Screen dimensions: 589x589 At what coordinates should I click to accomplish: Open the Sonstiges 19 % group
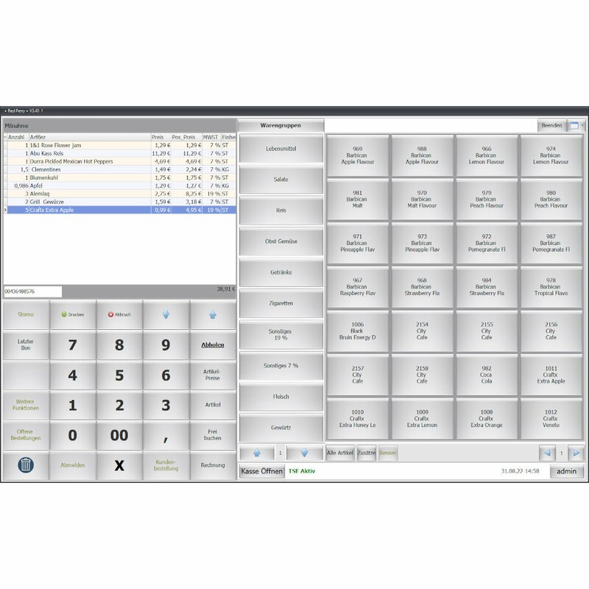(281, 334)
